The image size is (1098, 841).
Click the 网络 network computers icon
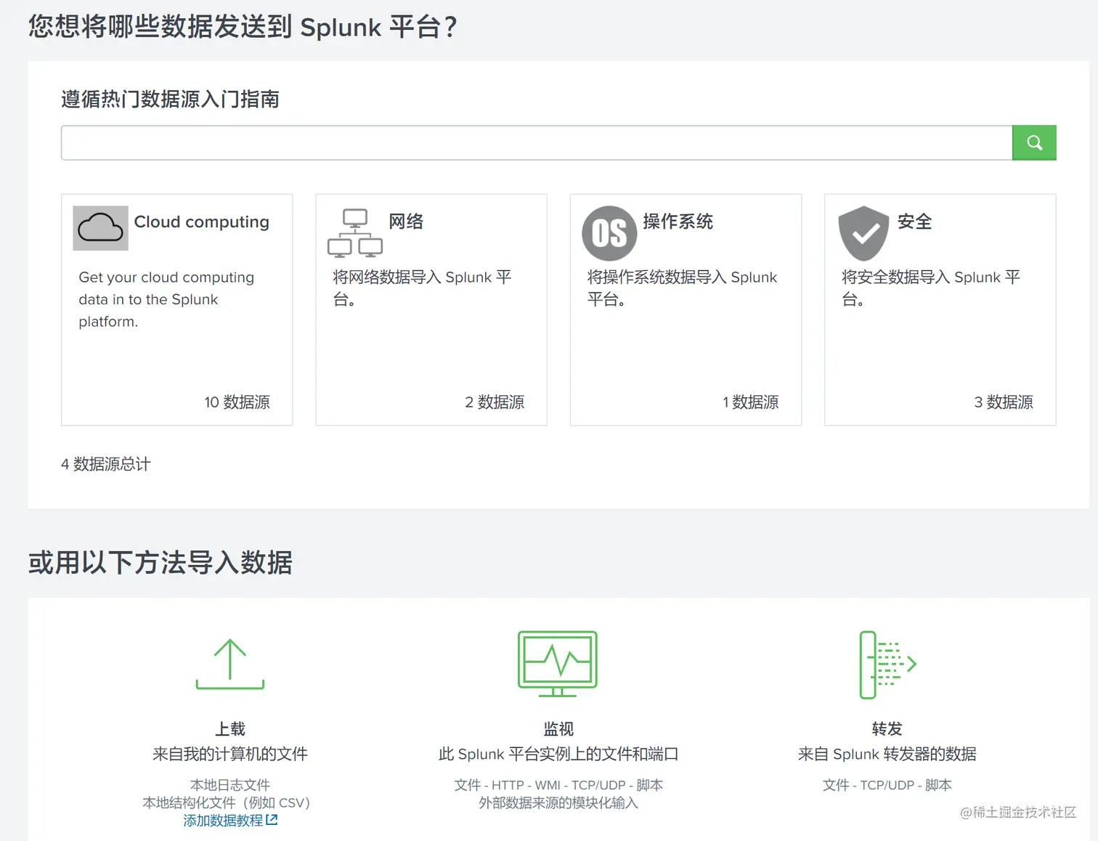click(x=355, y=232)
